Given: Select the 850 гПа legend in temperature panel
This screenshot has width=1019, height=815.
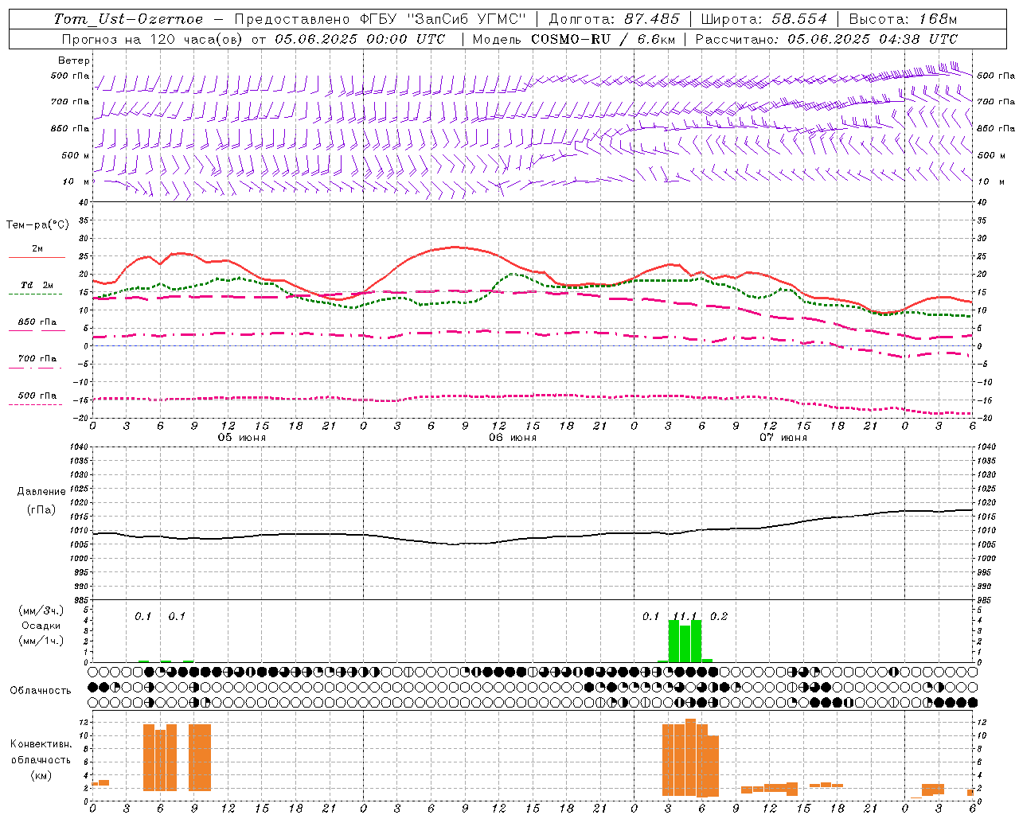Looking at the screenshot, I should click(x=37, y=322).
